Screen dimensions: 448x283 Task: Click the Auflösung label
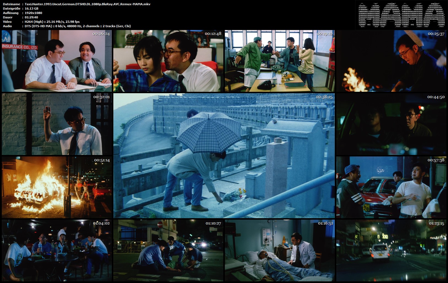11,13
